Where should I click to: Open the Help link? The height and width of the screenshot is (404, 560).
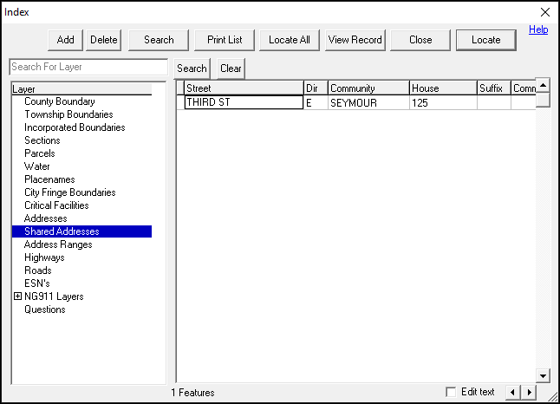538,29
